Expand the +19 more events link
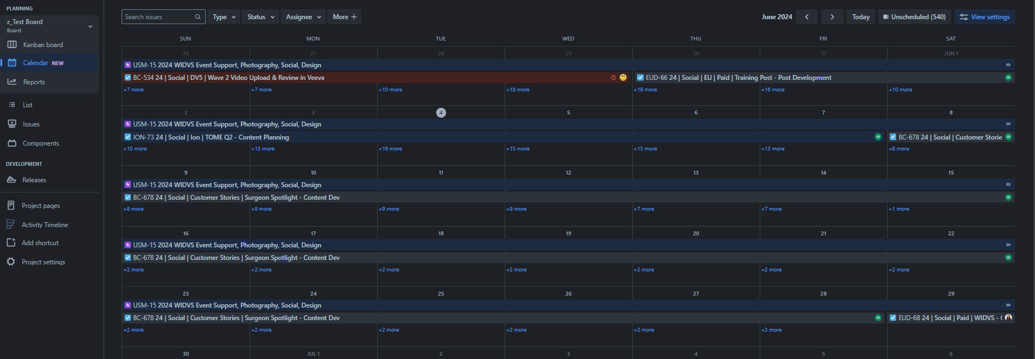 [x=645, y=90]
